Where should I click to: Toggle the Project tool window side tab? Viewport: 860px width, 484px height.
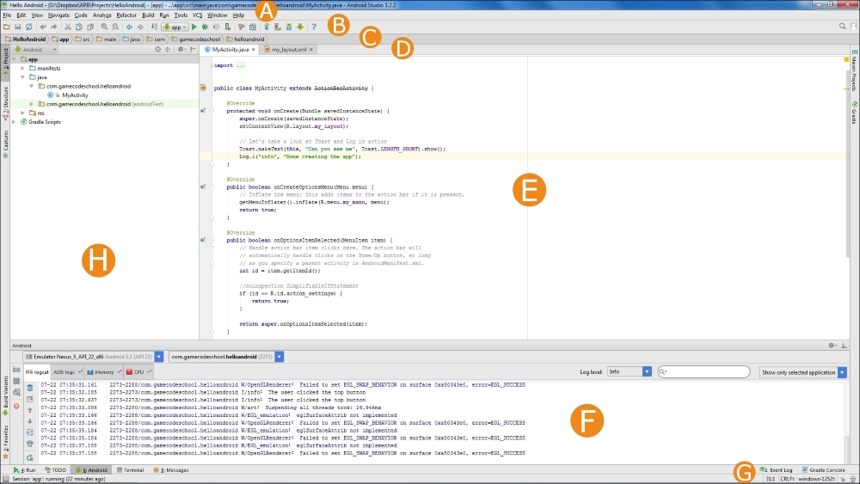click(x=5, y=61)
